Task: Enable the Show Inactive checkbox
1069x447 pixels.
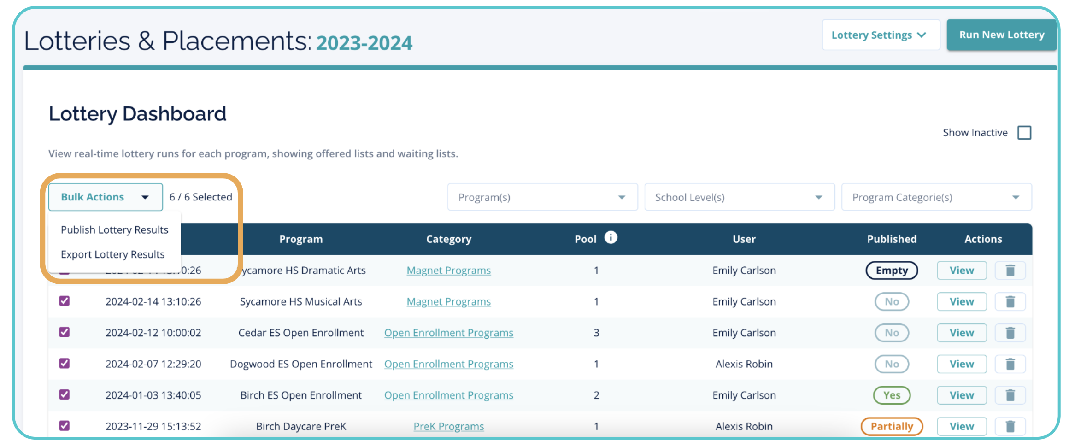Action: click(1024, 133)
